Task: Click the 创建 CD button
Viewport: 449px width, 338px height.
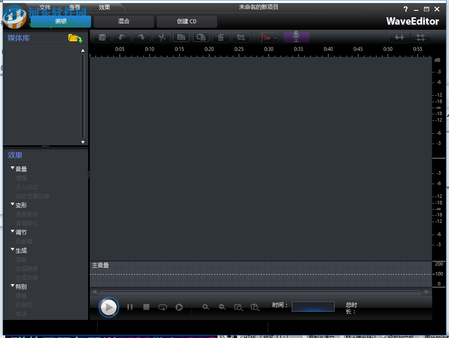Action: 187,21
